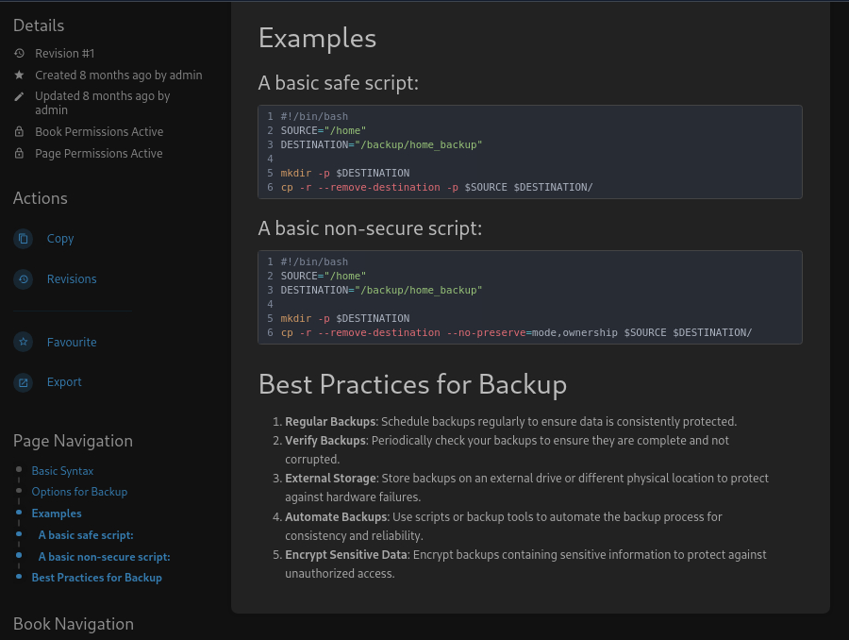
Task: Jump to Basic Syntax section
Action: [x=62, y=471]
